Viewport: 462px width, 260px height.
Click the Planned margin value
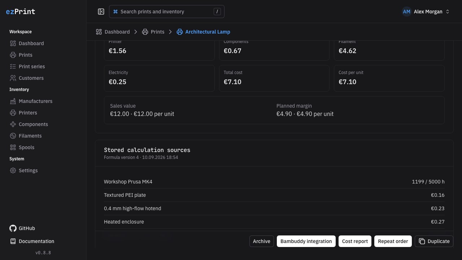(305, 114)
